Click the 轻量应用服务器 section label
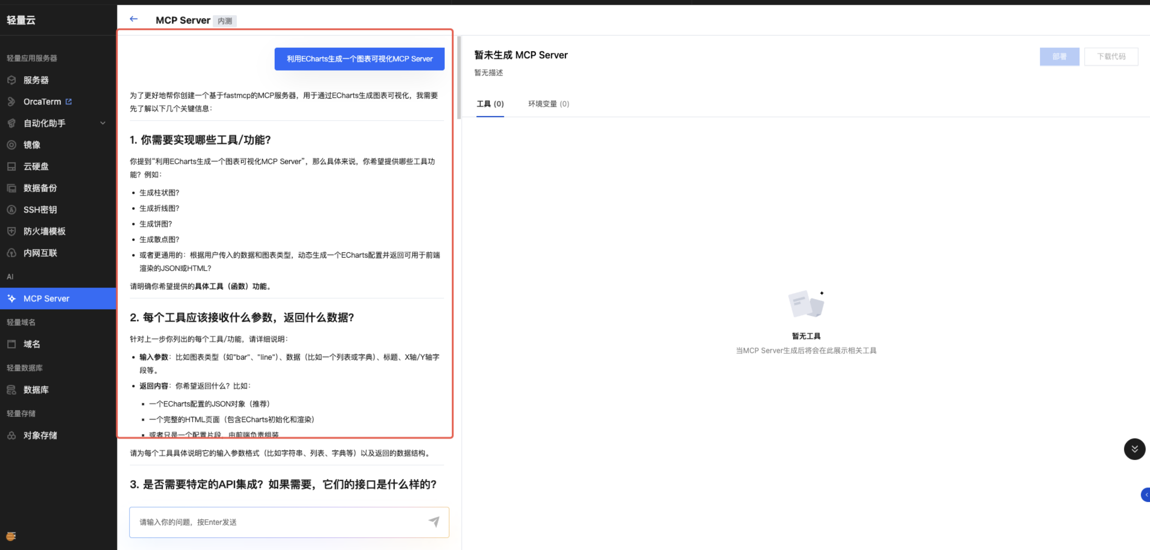The width and height of the screenshot is (1150, 550). click(x=32, y=58)
